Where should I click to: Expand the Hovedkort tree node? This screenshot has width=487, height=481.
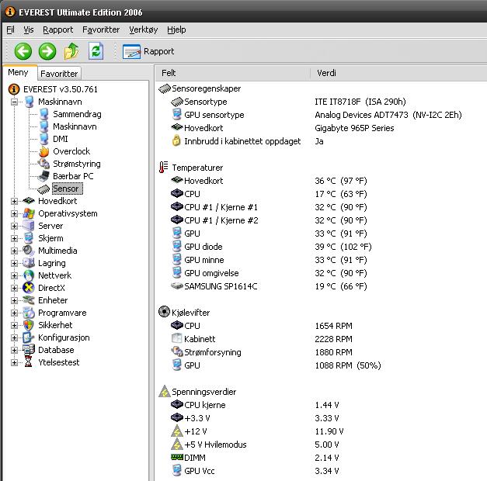click(14, 201)
